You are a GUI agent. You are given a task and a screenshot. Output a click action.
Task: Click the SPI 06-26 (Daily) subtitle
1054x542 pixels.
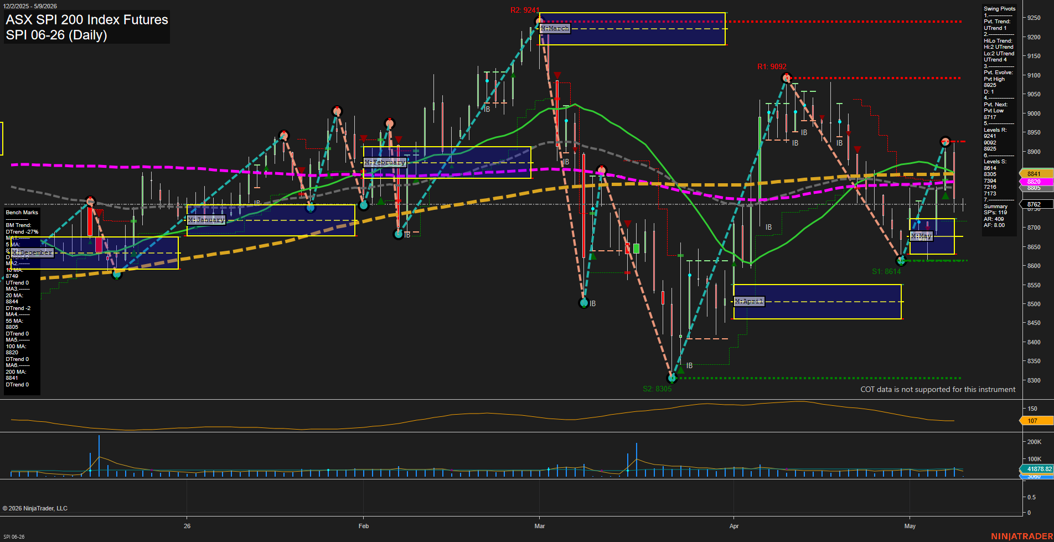coord(56,35)
